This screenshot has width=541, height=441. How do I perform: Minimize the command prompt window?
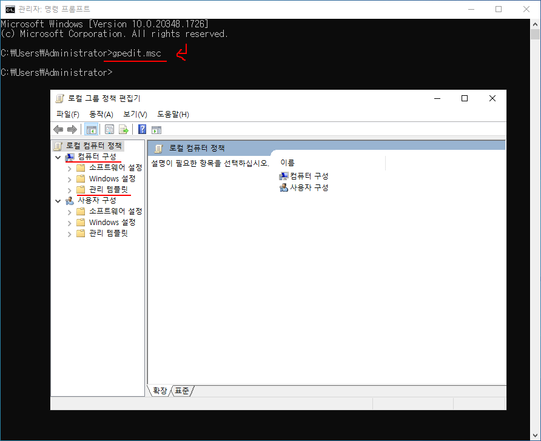pyautogui.click(x=471, y=9)
